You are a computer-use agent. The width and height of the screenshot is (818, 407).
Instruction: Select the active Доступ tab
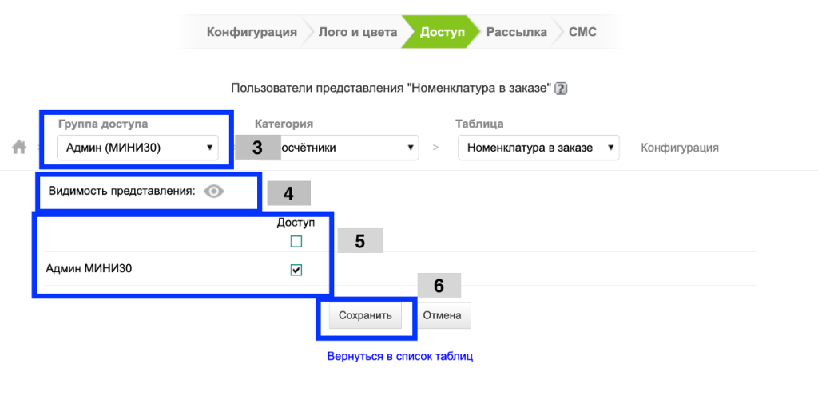pyautogui.click(x=442, y=32)
